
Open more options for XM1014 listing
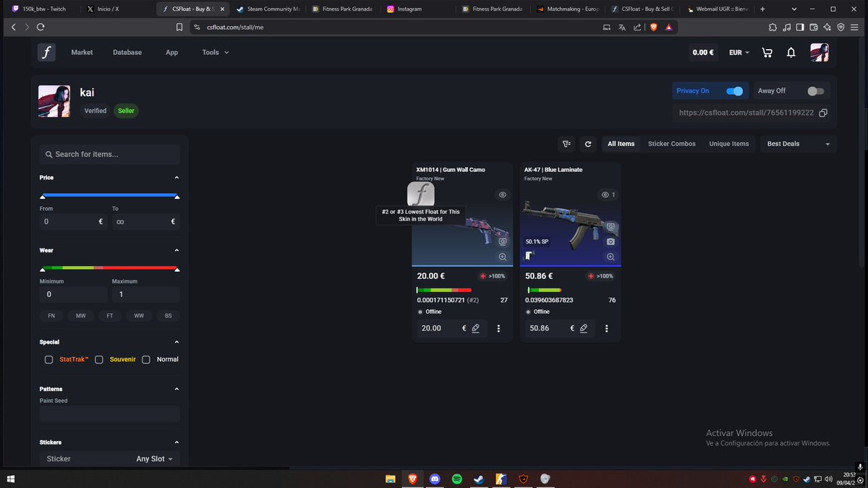[498, 328]
